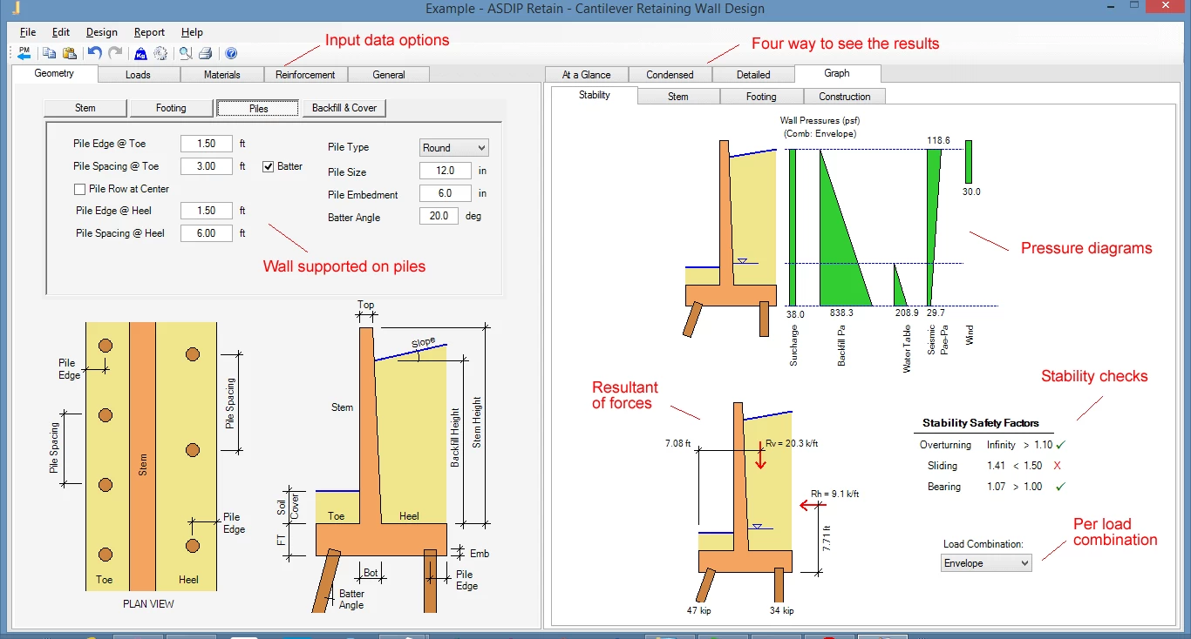The image size is (1191, 639).
Task: Click the Piles geometry button
Action: tap(258, 109)
